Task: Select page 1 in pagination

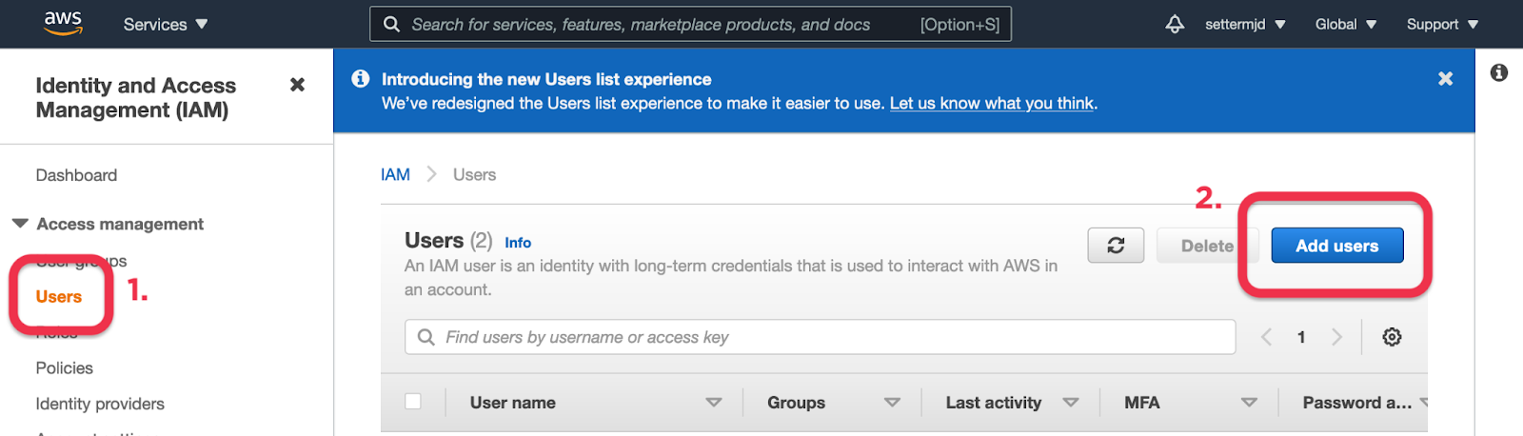Action: 1301,337
